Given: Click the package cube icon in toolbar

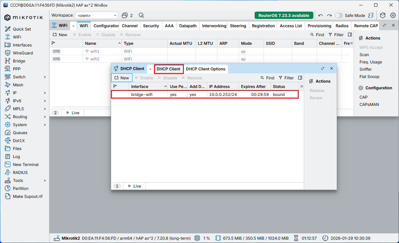Looking at the screenshot, I should pyautogui.click(x=383, y=16).
